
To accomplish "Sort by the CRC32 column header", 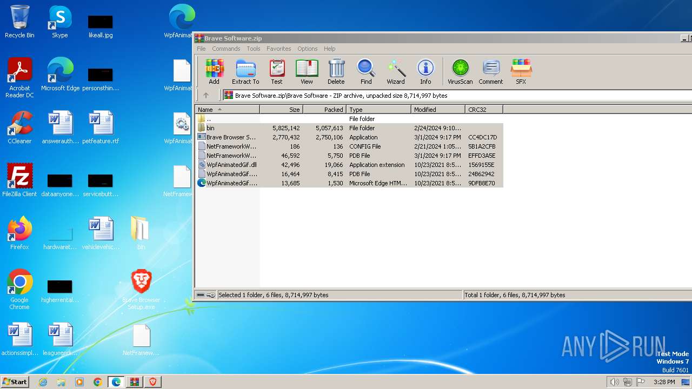I will pos(484,109).
